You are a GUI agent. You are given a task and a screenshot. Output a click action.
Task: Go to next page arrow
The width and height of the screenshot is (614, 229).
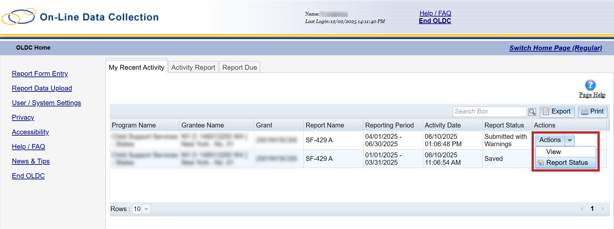pyautogui.click(x=603, y=209)
